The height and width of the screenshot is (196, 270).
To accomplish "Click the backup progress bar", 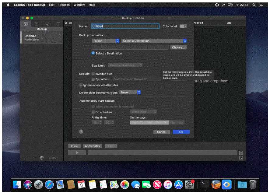I will tap(163, 152).
